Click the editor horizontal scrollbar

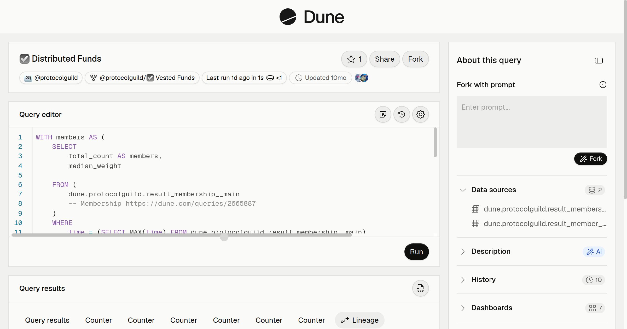[182, 235]
